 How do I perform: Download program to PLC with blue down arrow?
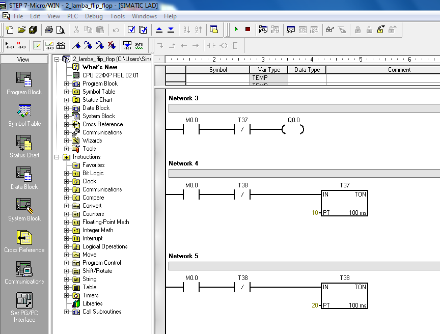coord(171,30)
